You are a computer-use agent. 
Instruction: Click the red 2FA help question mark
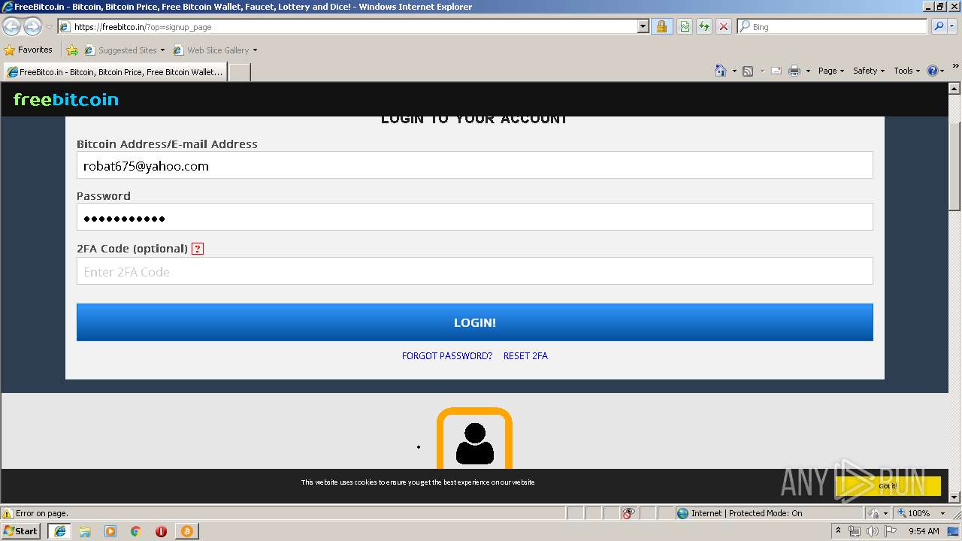198,249
